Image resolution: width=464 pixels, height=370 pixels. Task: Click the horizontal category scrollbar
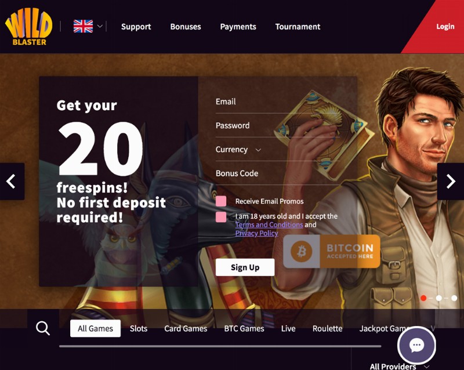[220, 346]
